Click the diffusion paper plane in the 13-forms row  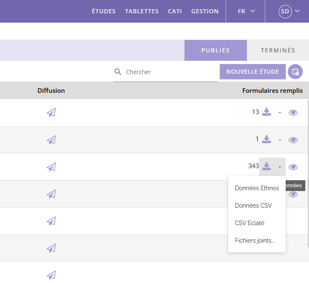click(51, 112)
